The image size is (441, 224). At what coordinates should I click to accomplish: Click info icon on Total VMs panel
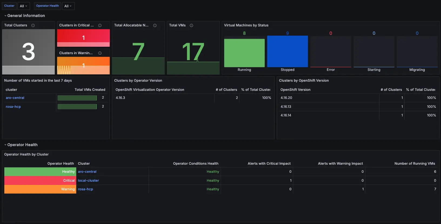point(191,25)
